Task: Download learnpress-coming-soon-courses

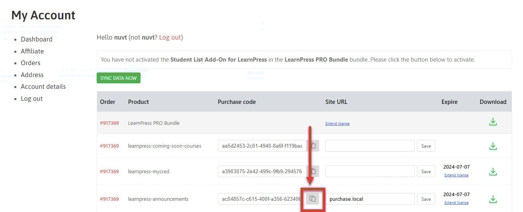Action: 493,146
